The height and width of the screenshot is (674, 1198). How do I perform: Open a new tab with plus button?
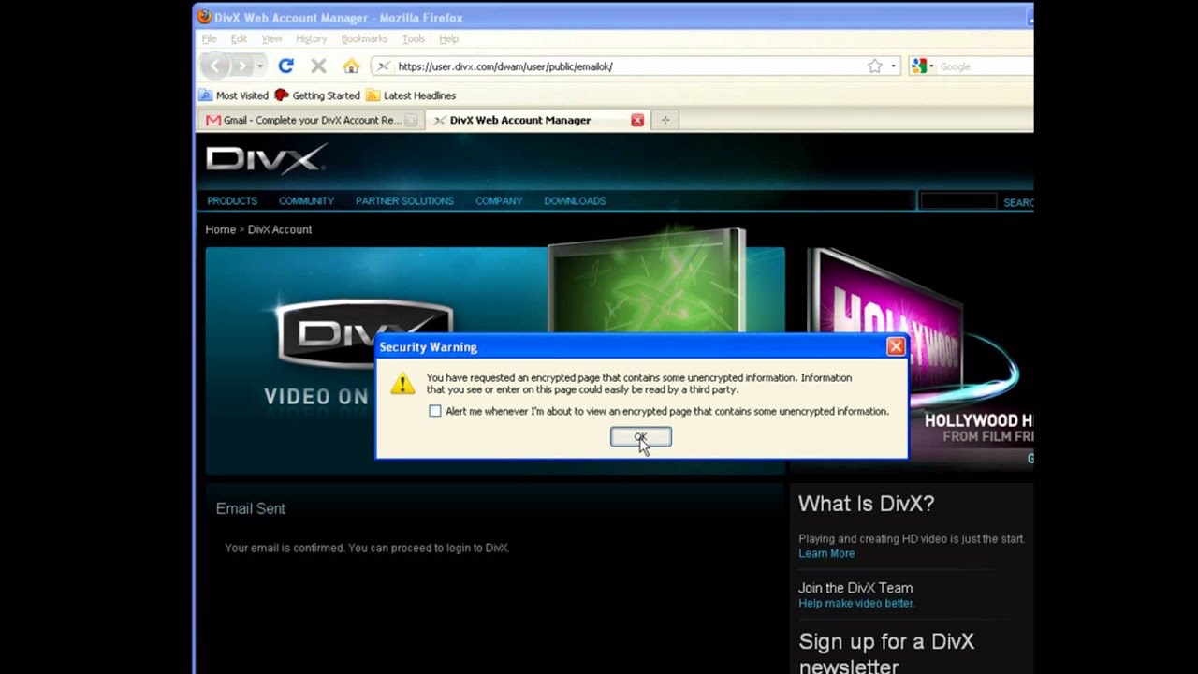tap(665, 120)
